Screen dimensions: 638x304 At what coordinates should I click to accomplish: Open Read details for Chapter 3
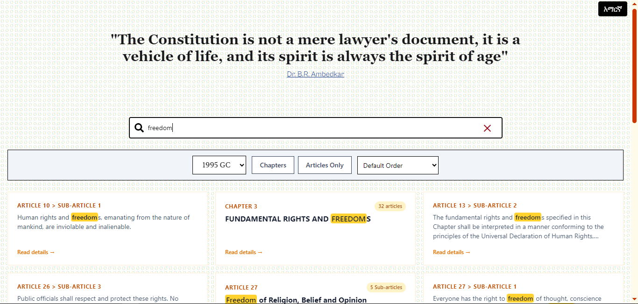pos(244,252)
